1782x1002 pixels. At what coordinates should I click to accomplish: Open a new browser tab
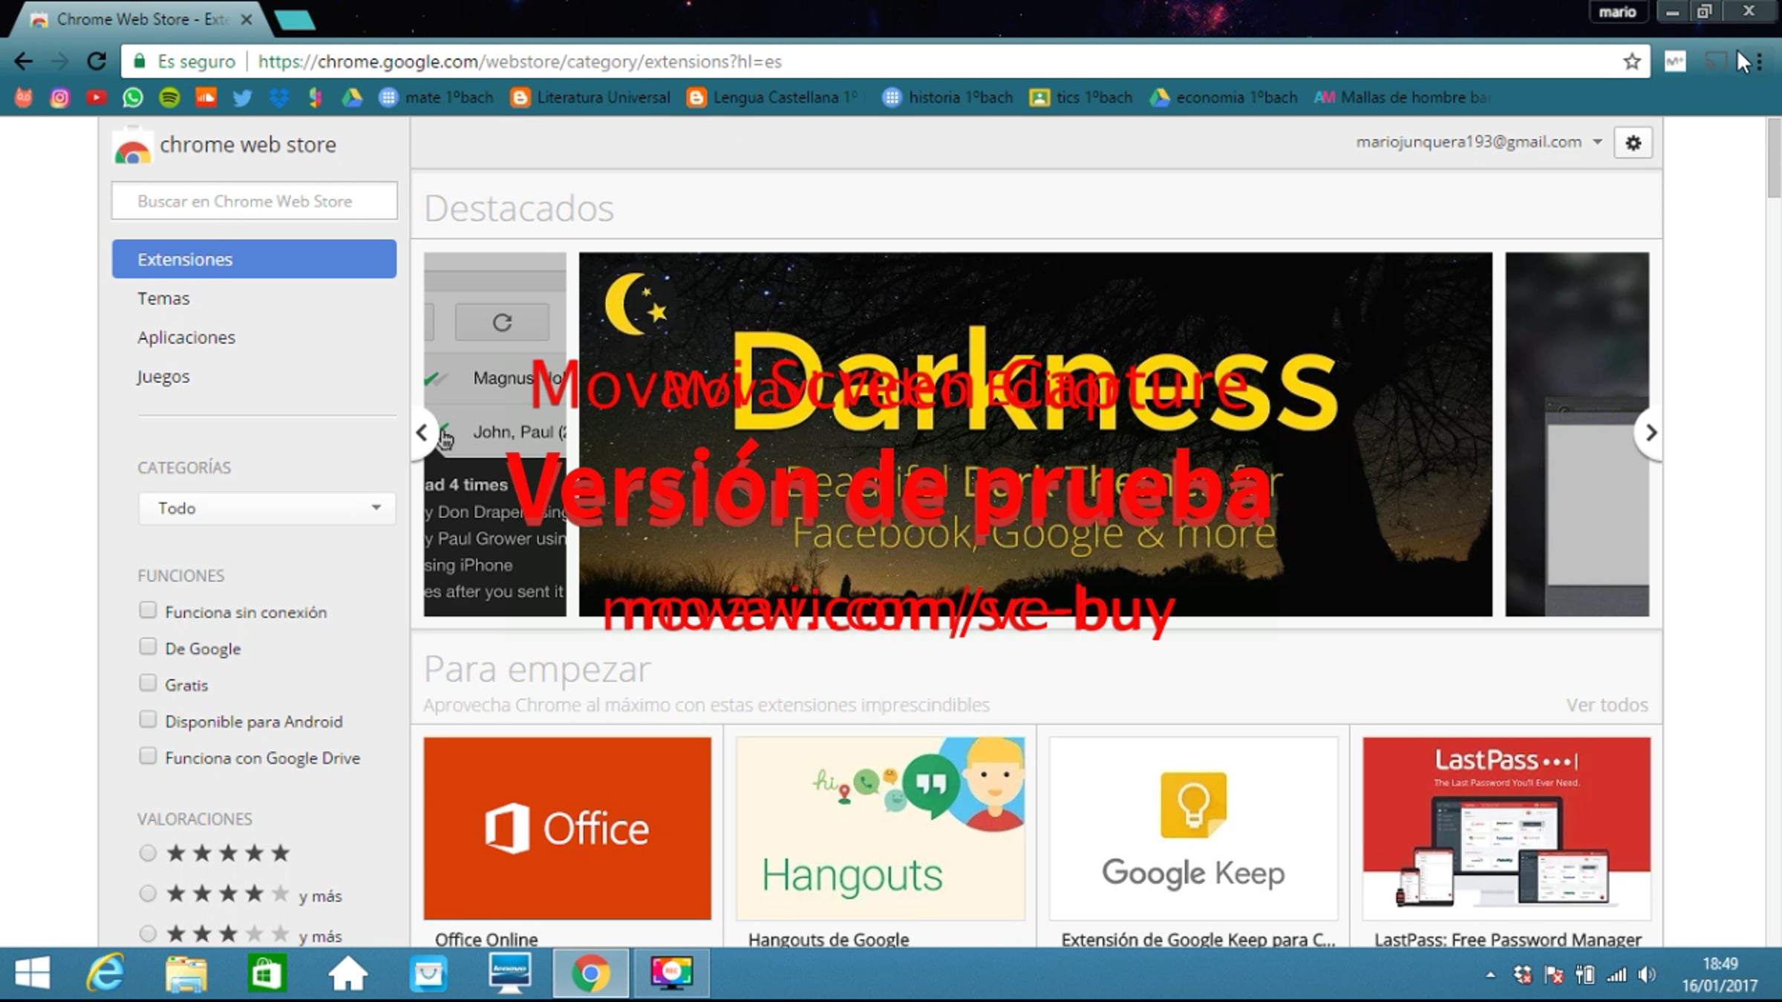[296, 20]
